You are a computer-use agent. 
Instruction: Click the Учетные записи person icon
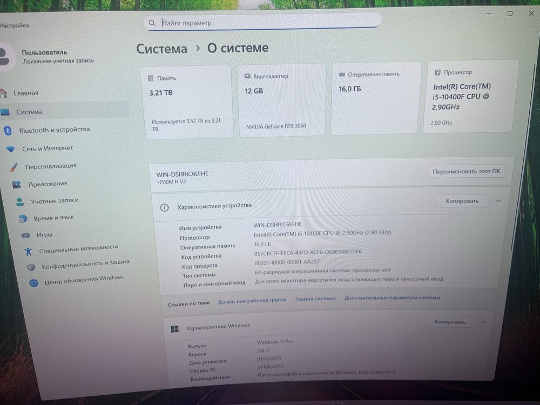(19, 201)
